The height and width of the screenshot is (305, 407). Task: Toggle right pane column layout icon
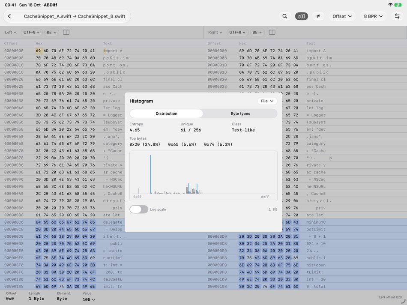(272, 32)
